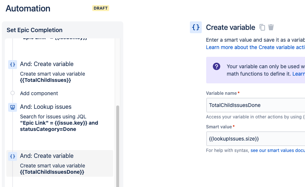The width and height of the screenshot is (305, 187).
Task: Click the Add component label
Action: tap(39, 93)
